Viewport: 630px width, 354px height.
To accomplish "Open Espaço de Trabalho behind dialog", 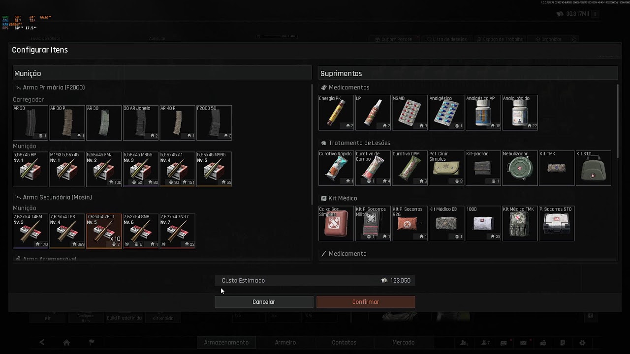I will tap(501, 39).
